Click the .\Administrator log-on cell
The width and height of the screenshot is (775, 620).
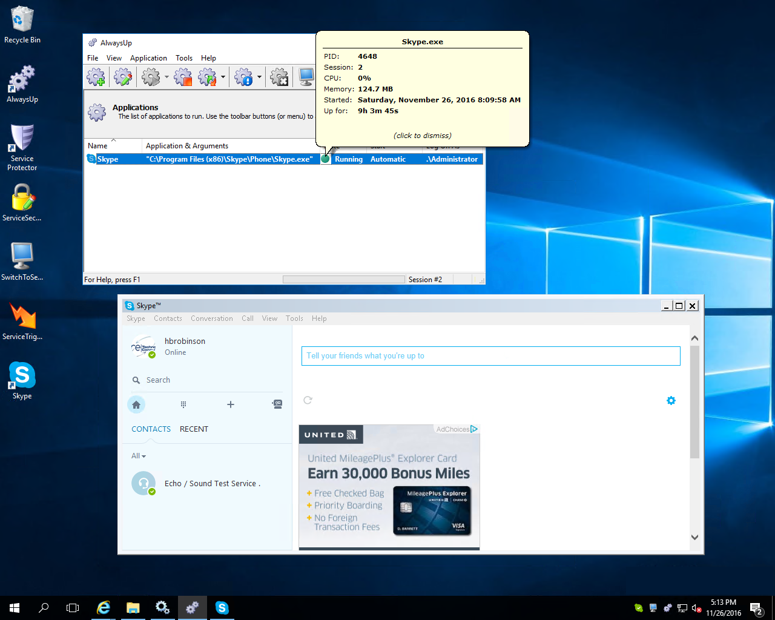point(452,159)
